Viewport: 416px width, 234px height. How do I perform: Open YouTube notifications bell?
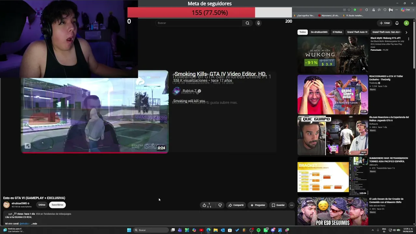(x=397, y=23)
